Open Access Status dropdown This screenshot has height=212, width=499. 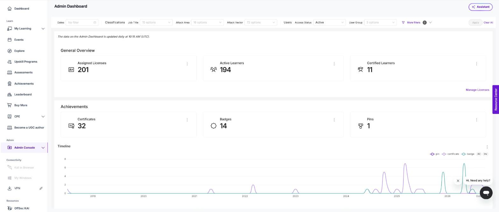tap(329, 23)
